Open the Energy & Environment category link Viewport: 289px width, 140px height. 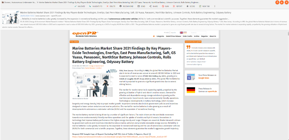click(x=96, y=66)
